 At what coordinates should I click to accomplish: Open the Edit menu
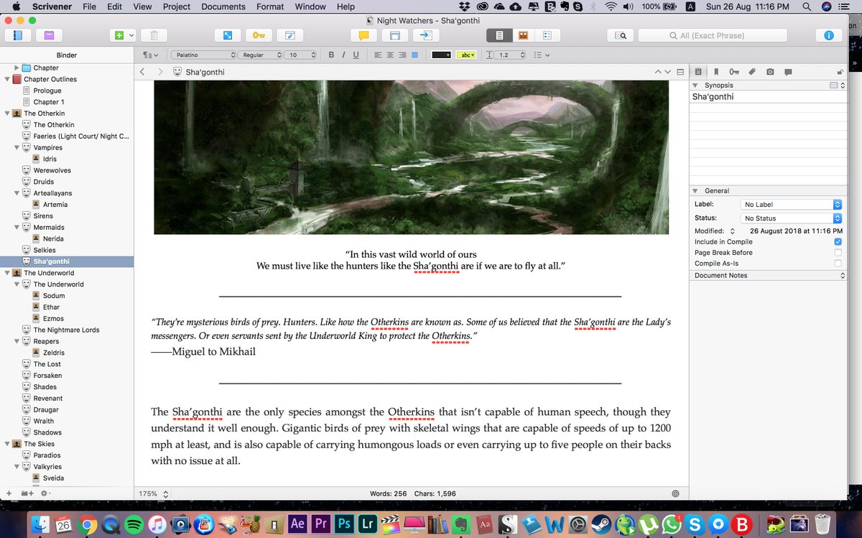pyautogui.click(x=114, y=6)
